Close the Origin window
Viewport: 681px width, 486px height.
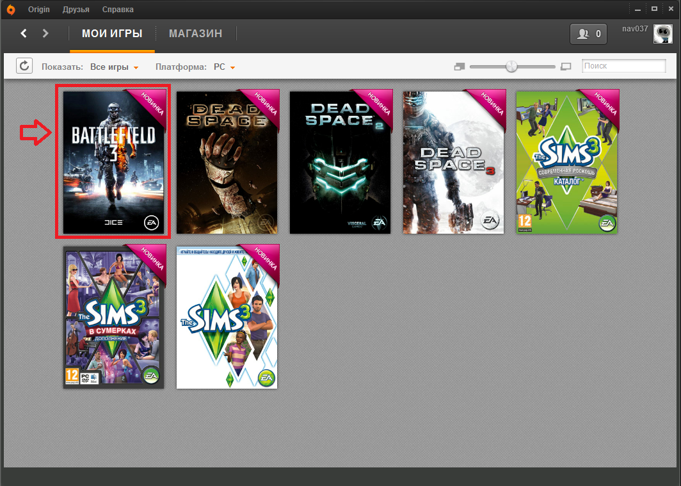coord(671,9)
